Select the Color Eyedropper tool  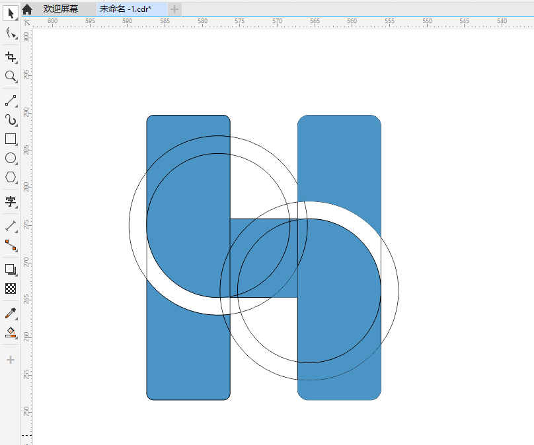pos(11,313)
